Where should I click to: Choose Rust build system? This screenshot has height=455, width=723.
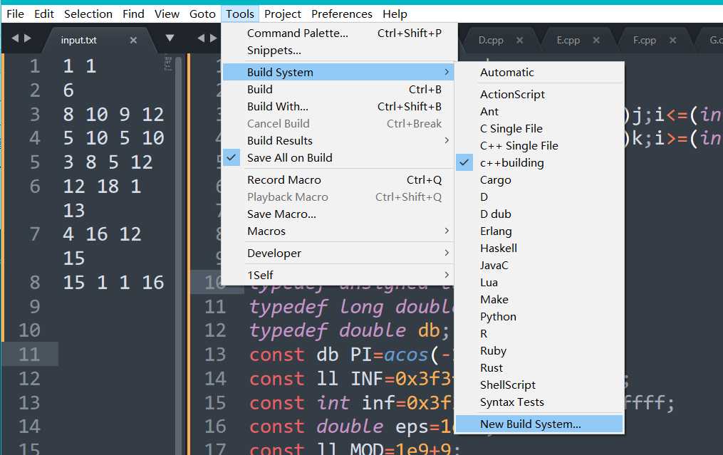[x=539, y=368]
